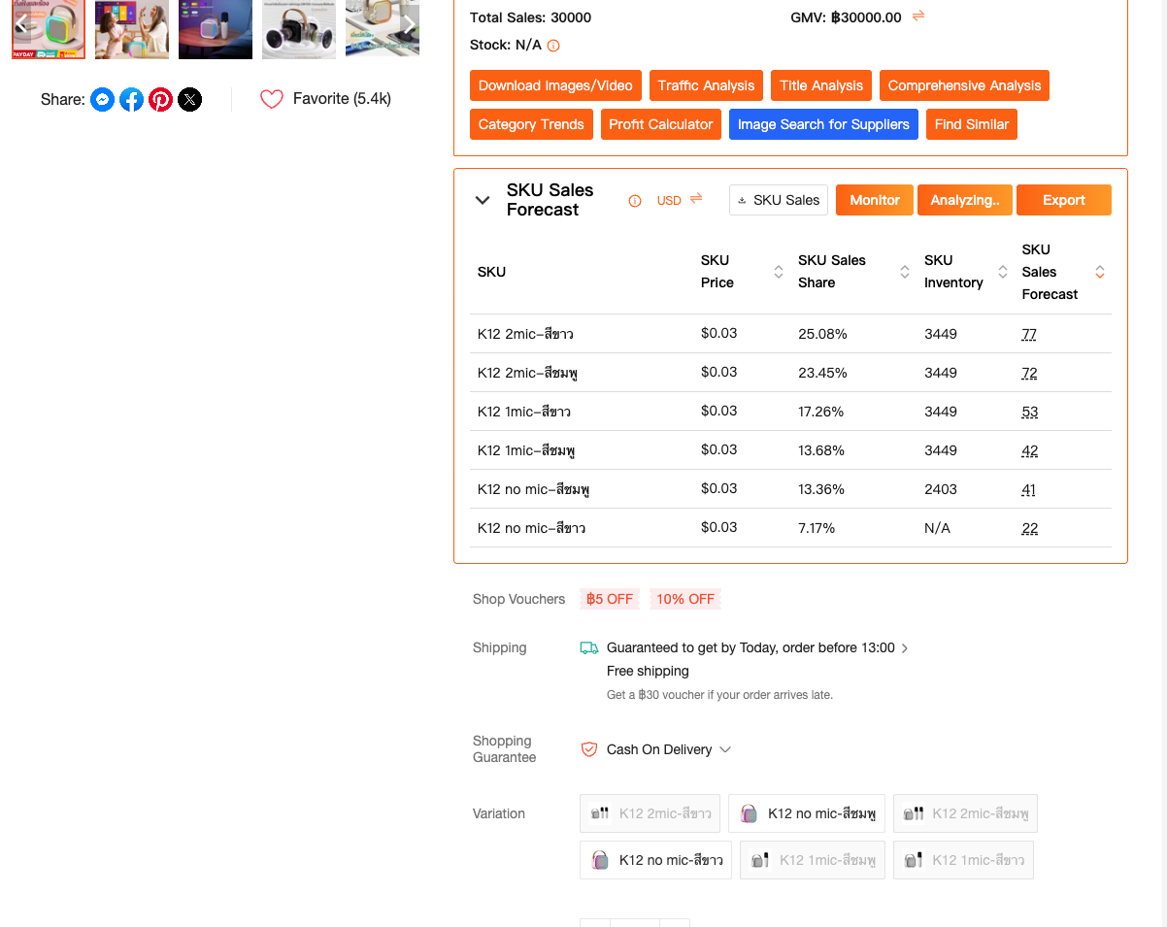Select K12 no mic white variation
1167x927 pixels.
(x=655, y=860)
